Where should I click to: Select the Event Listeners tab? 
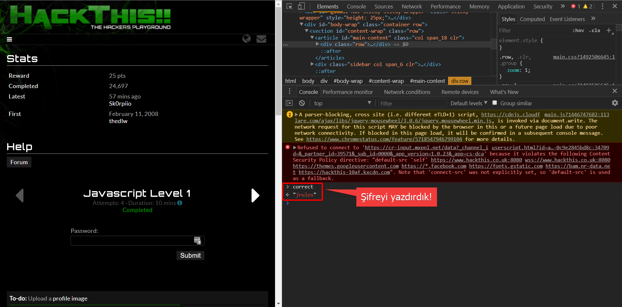point(567,19)
